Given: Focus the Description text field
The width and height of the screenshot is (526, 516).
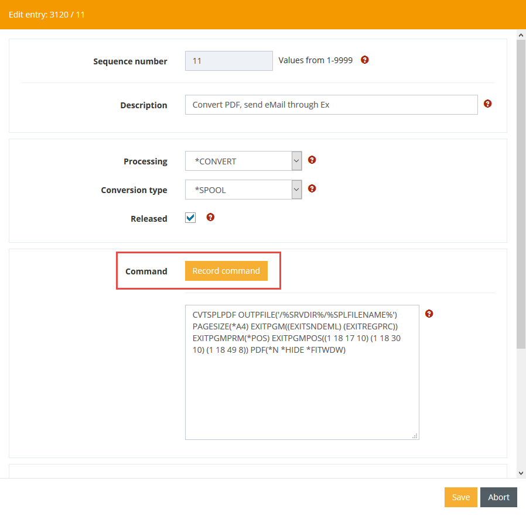Looking at the screenshot, I should coord(331,105).
